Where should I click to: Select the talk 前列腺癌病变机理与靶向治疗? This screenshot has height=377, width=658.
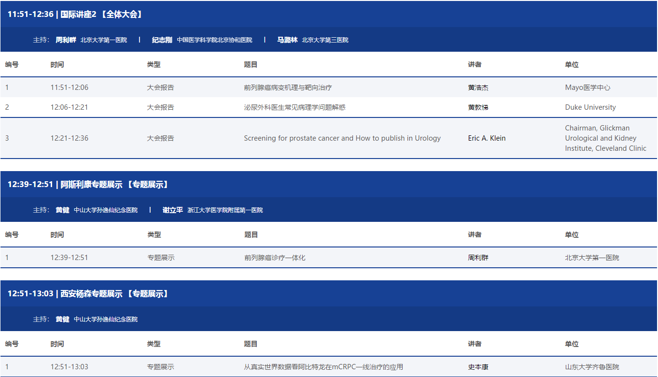point(288,87)
